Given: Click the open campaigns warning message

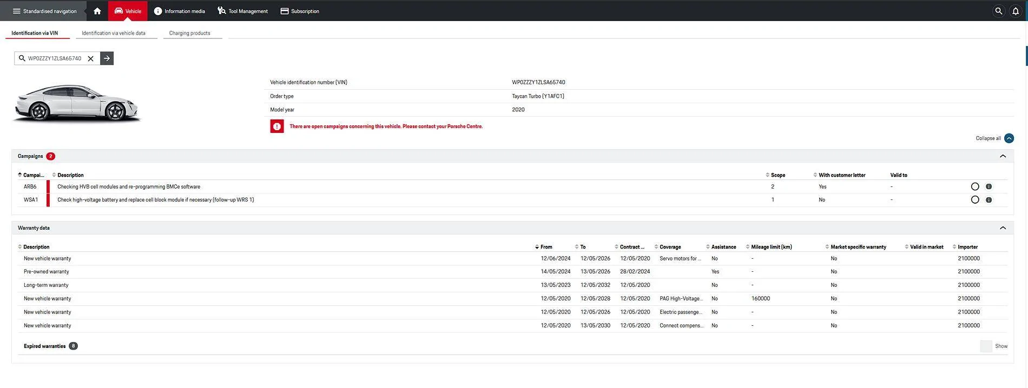Looking at the screenshot, I should [386, 126].
